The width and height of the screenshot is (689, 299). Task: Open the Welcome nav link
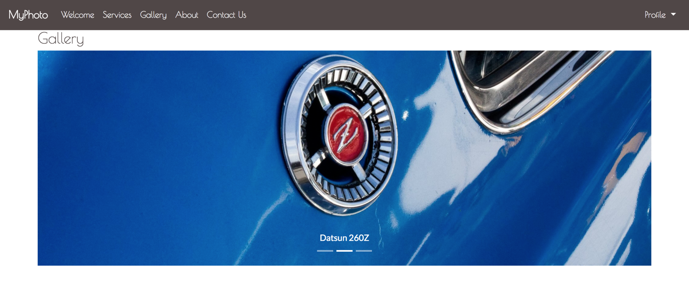77,15
